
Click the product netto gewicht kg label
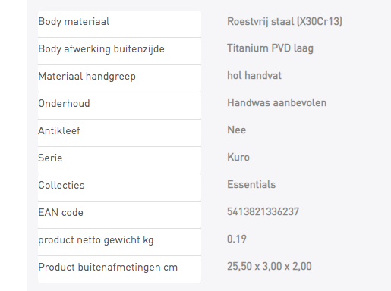pos(96,240)
